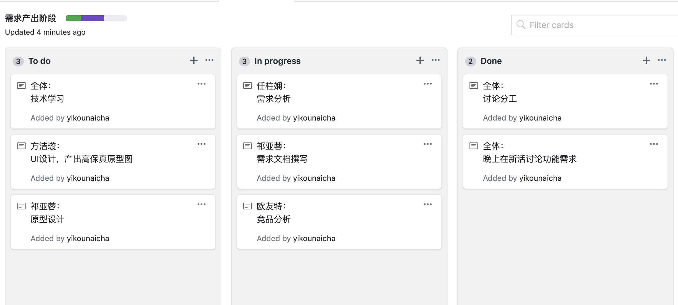
Task: Click the 方洁璇: assignee name
Action: pos(45,146)
